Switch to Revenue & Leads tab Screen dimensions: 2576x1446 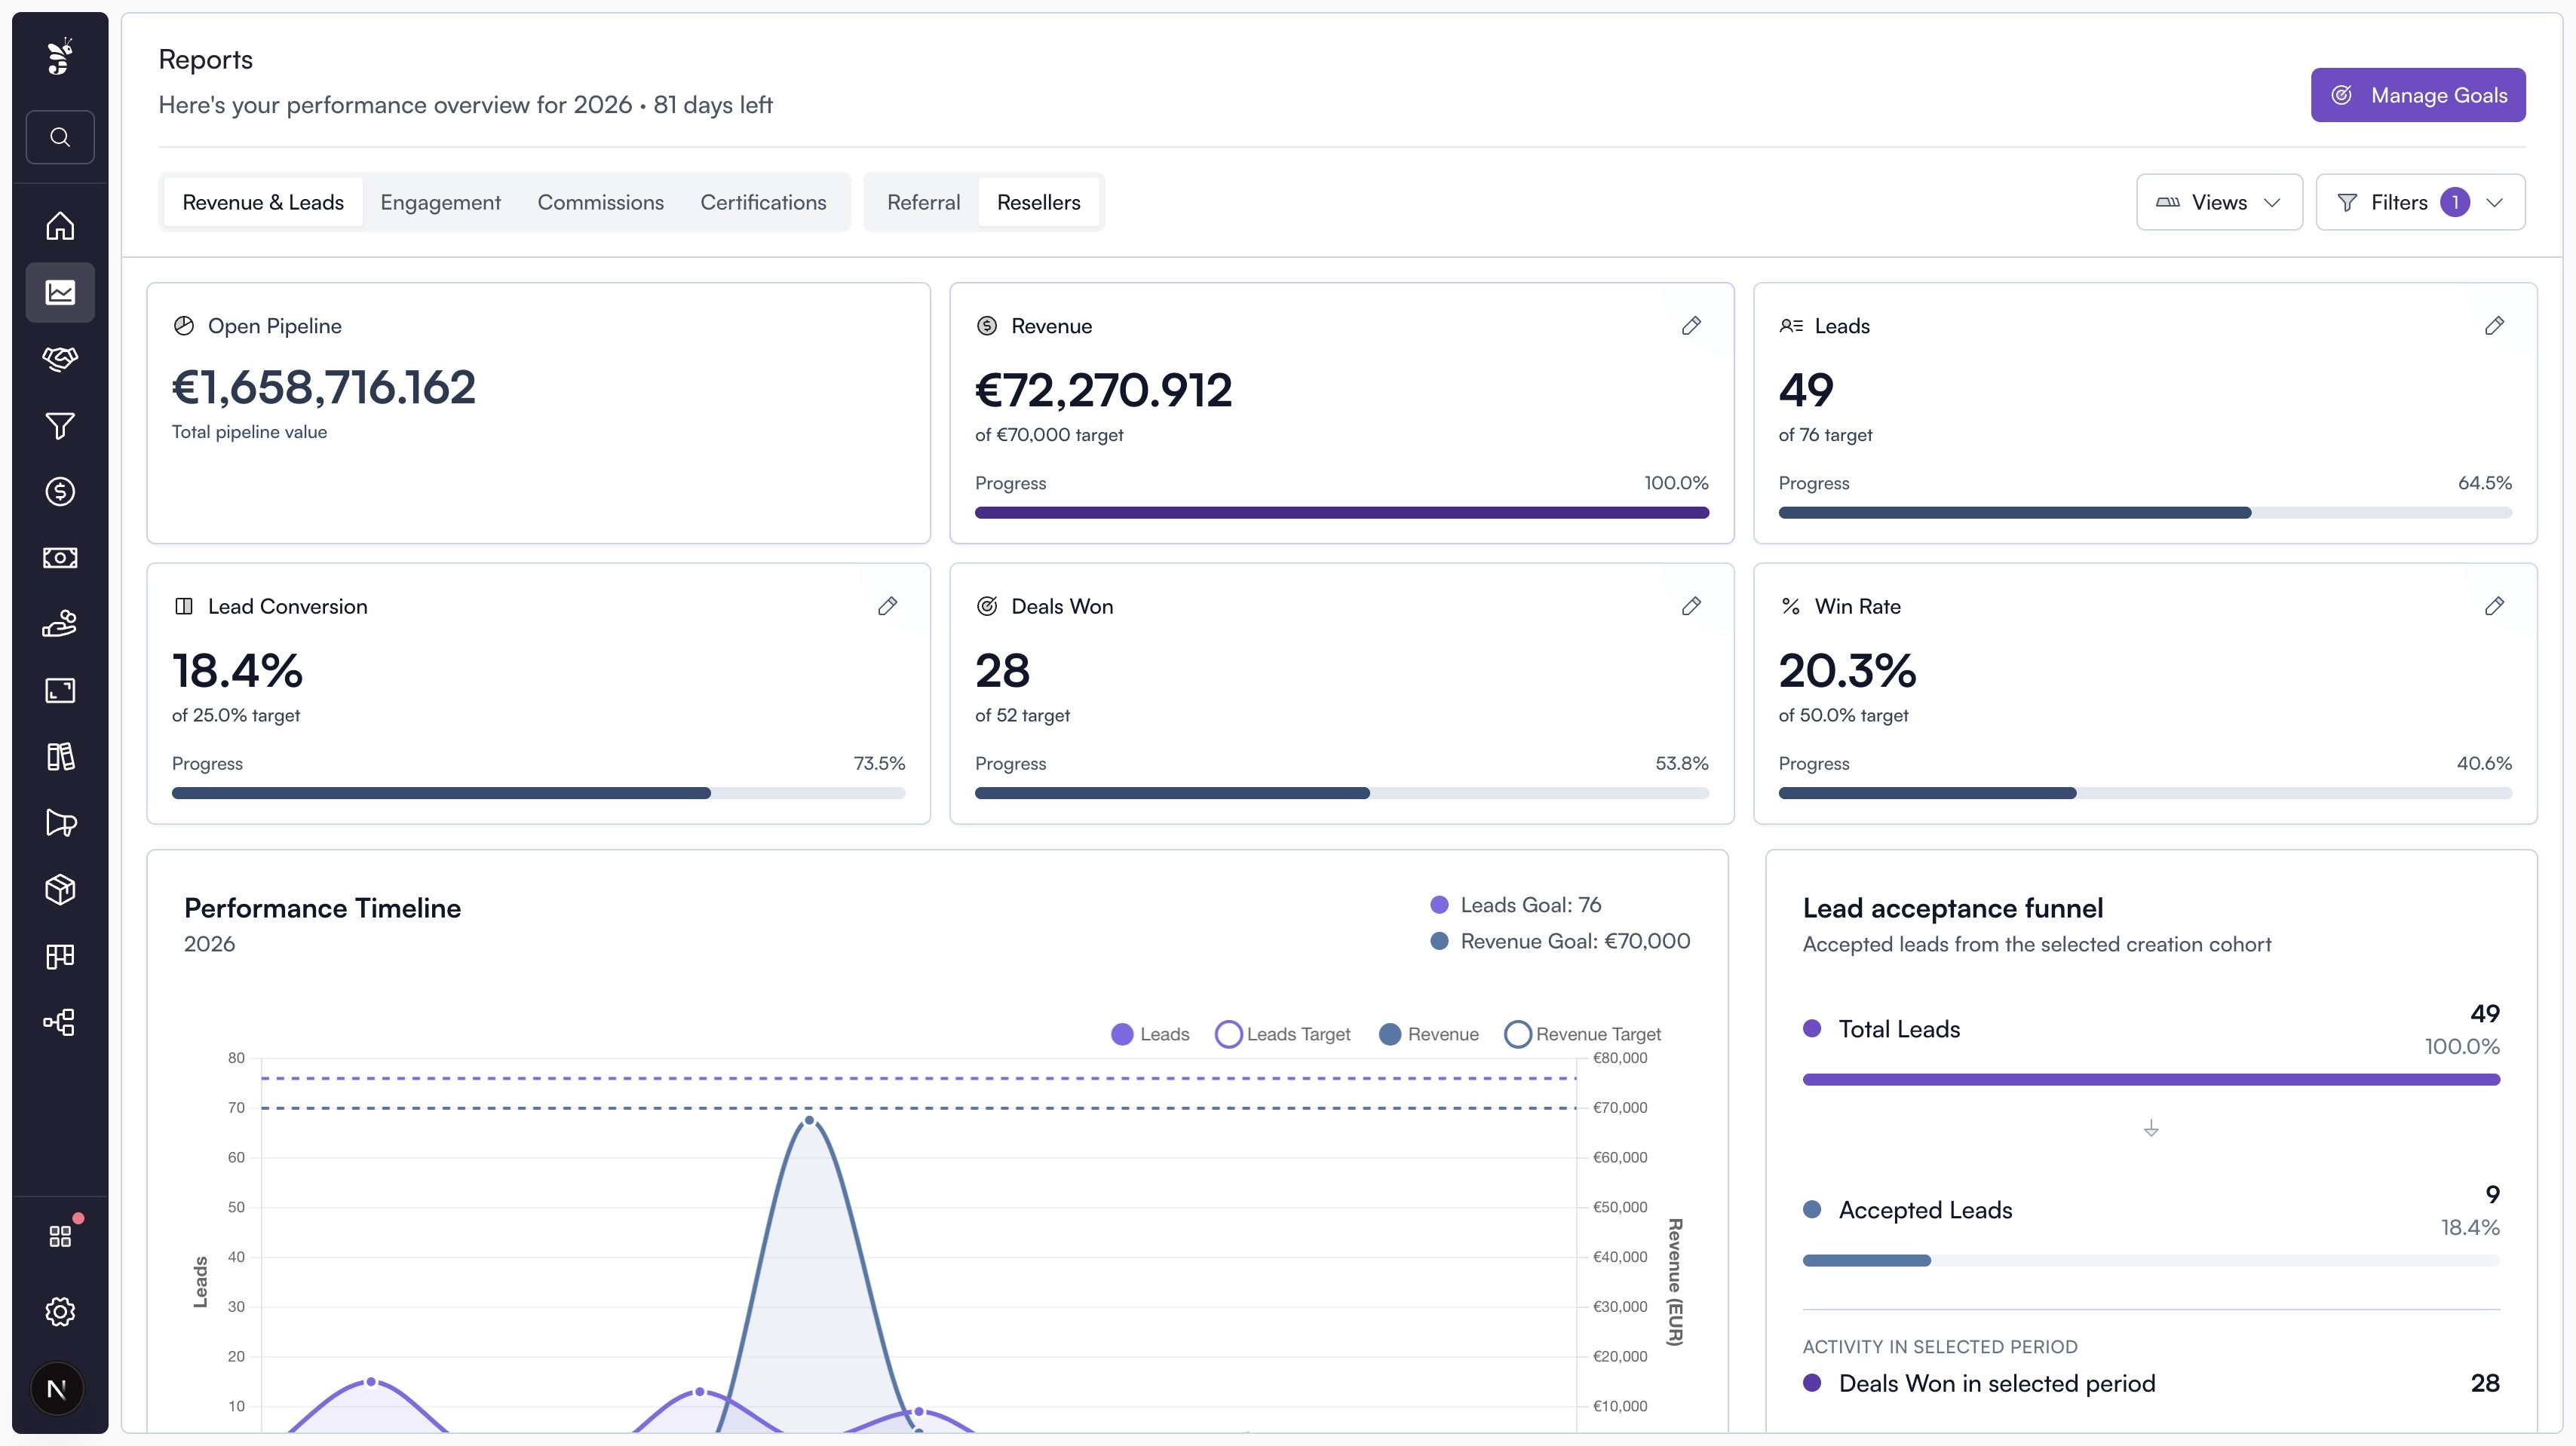point(263,202)
